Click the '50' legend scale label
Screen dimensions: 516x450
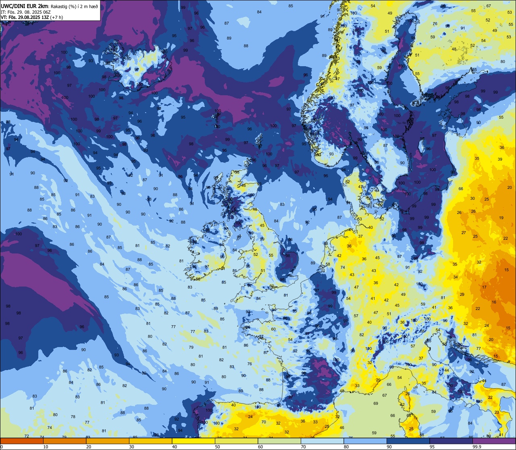point(217,447)
